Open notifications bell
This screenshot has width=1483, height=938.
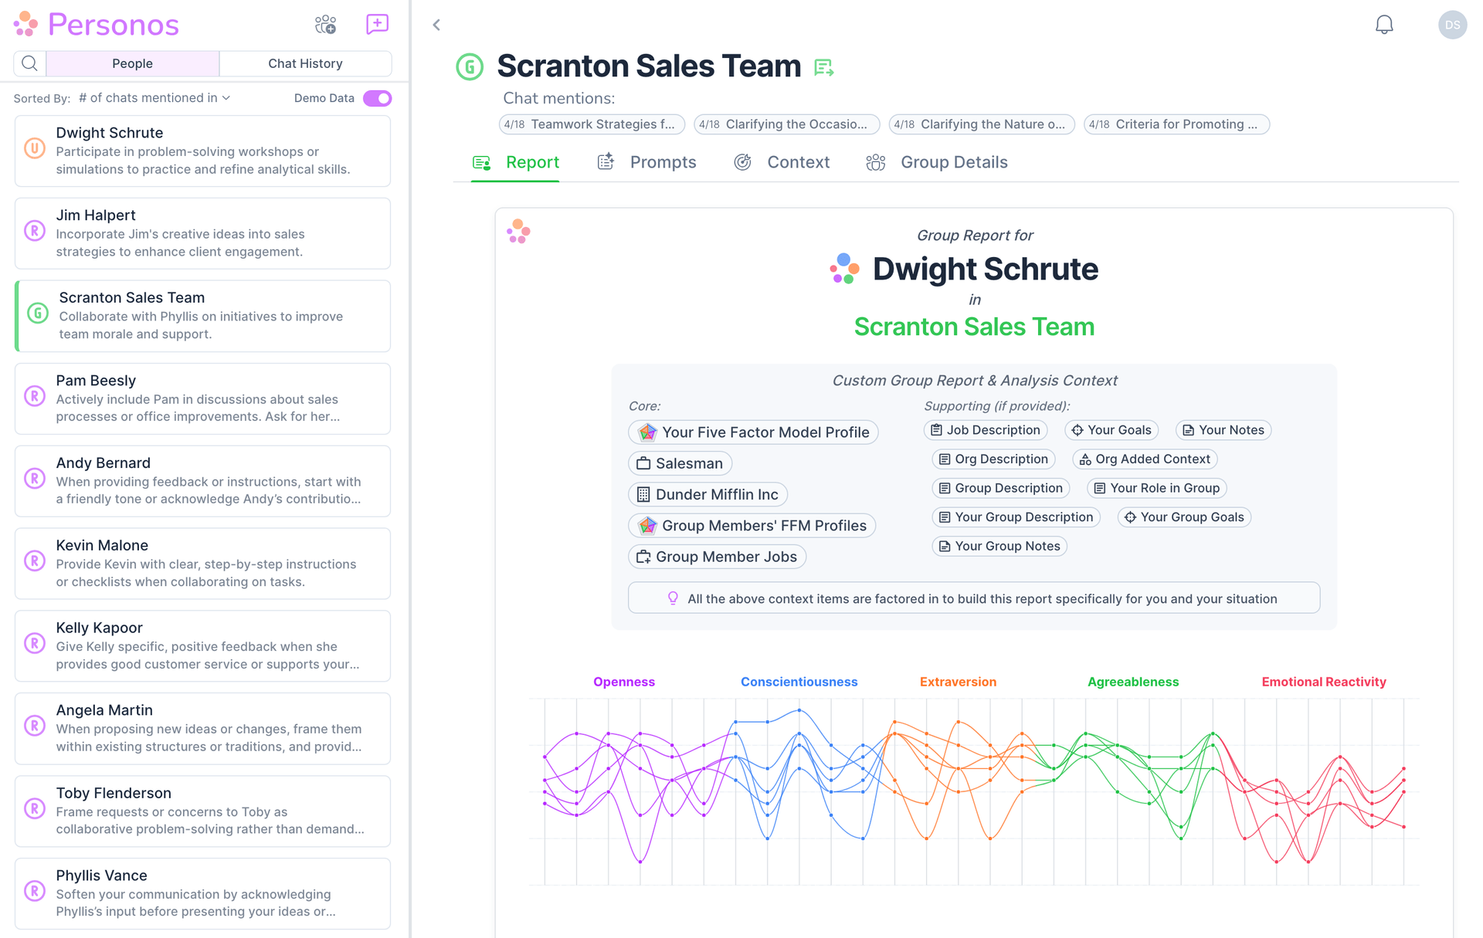[x=1383, y=25]
